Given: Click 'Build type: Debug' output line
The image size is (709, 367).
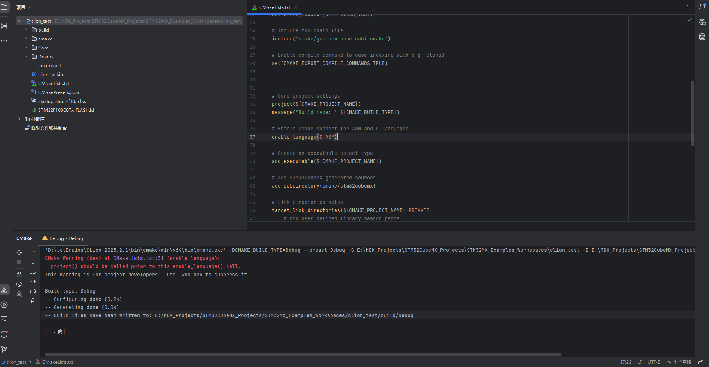Looking at the screenshot, I should pos(70,291).
